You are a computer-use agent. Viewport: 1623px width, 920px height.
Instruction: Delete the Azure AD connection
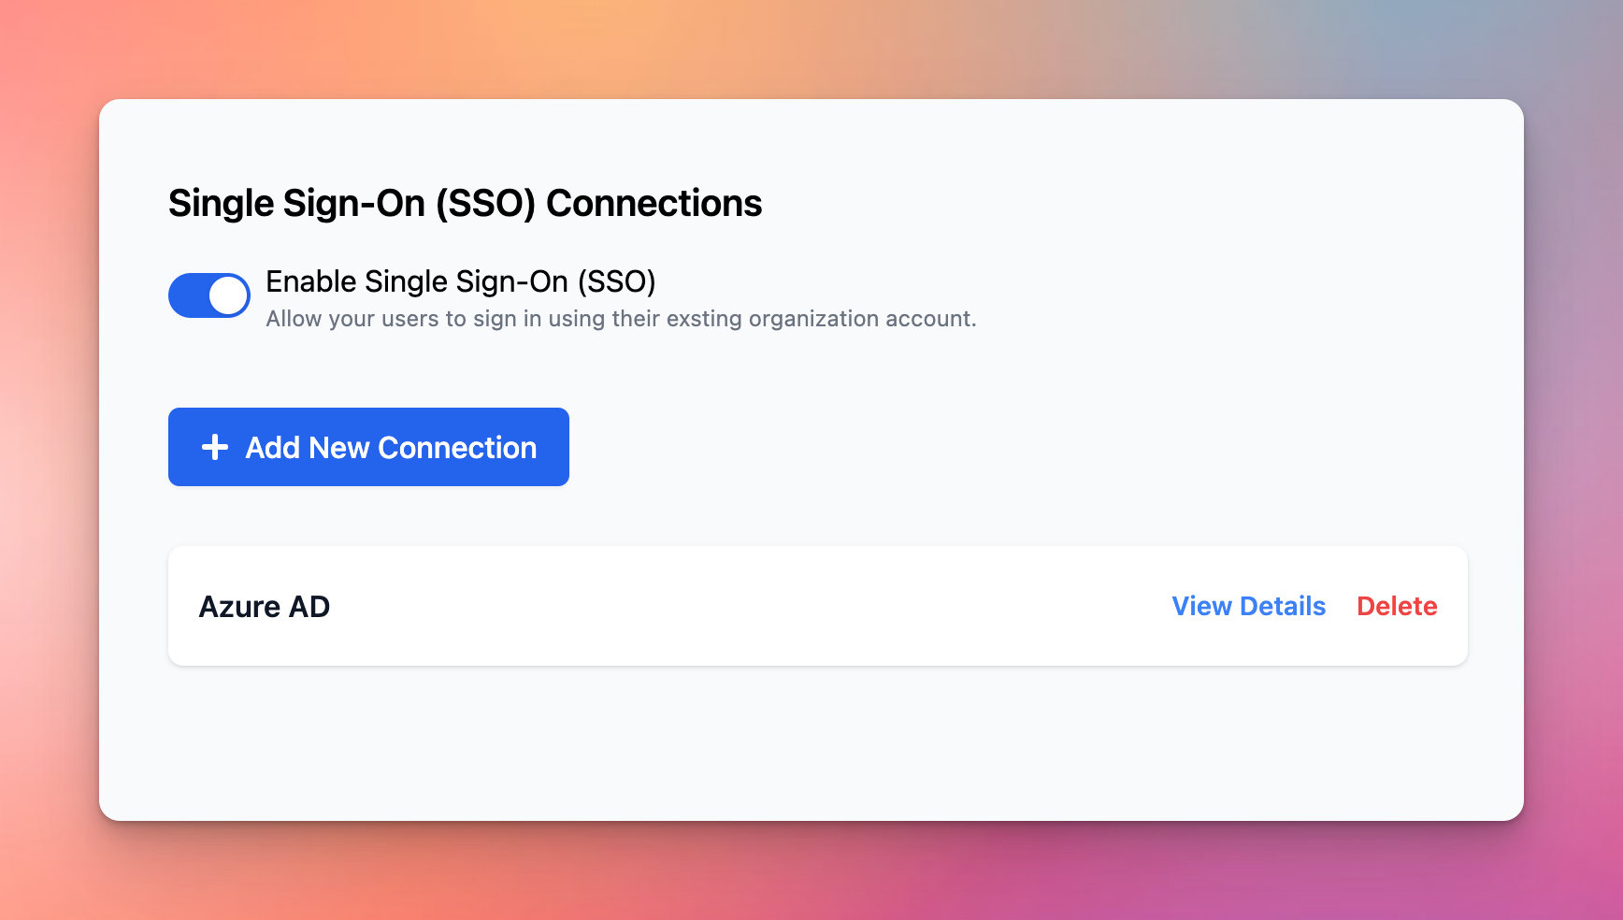1397,606
